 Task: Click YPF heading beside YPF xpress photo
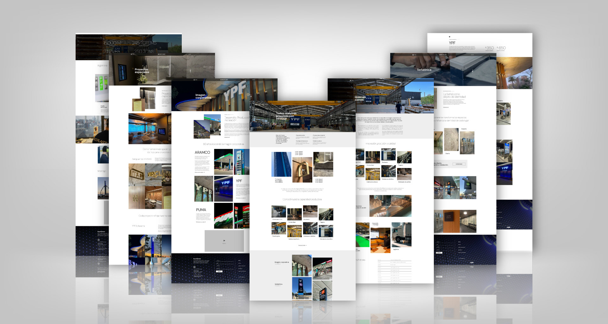pyautogui.click(x=239, y=181)
